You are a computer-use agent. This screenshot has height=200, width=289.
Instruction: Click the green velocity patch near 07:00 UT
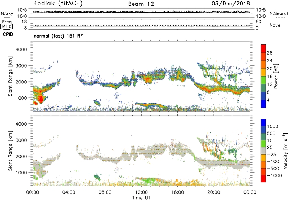coord(97,178)
